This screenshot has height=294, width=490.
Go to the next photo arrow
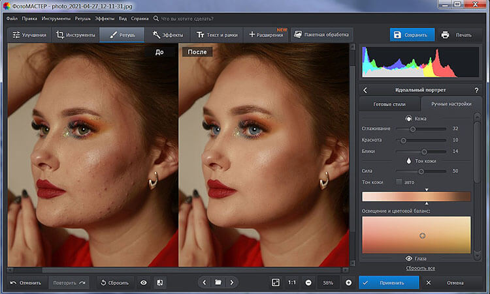click(231, 283)
